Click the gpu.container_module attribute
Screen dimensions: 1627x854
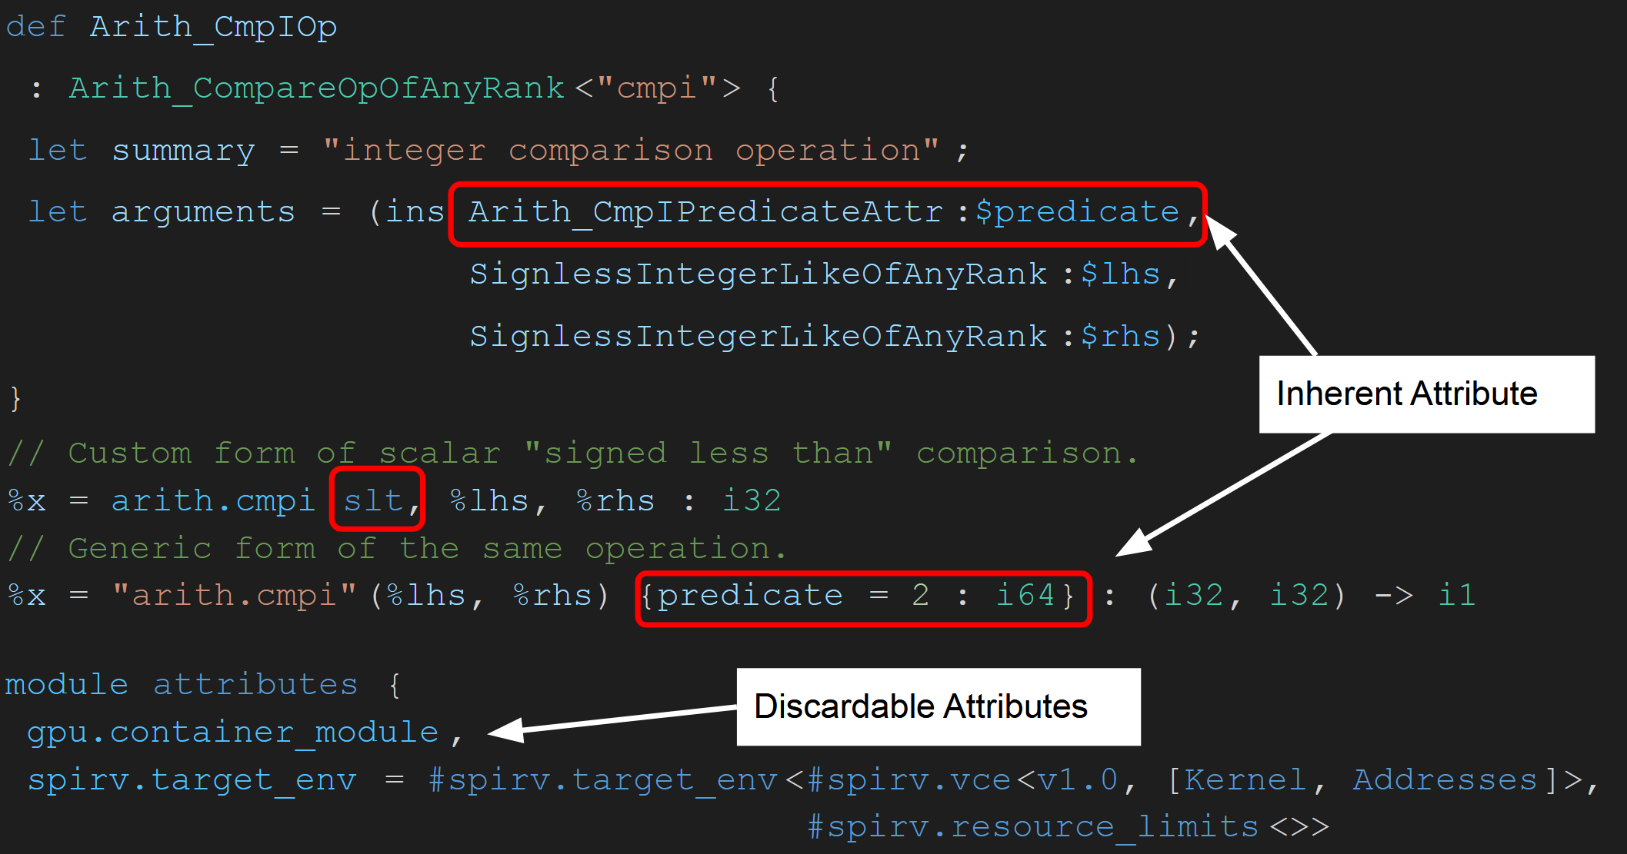[233, 733]
